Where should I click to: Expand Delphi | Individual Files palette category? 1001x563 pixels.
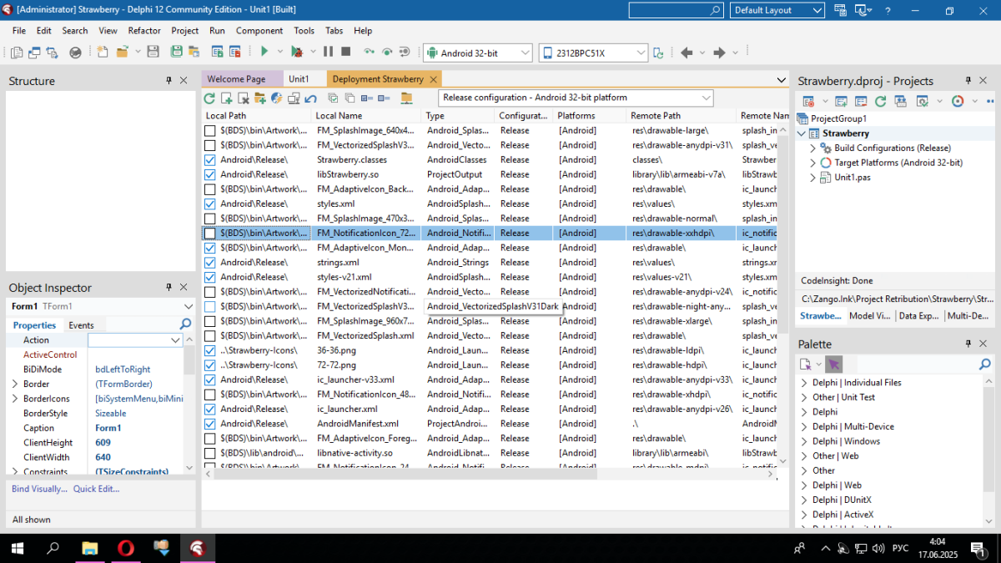tap(804, 383)
